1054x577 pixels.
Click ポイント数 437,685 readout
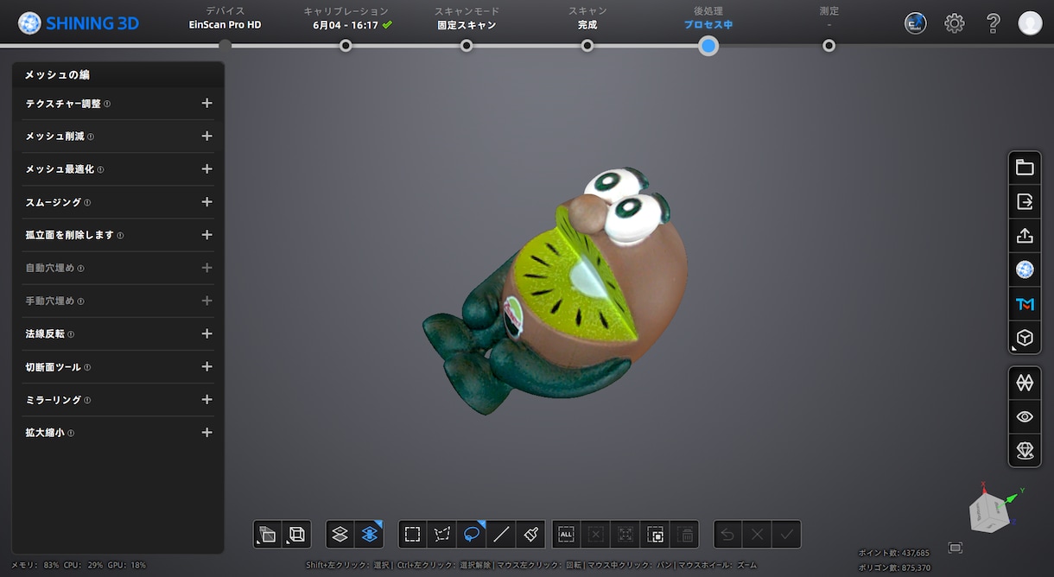click(894, 553)
